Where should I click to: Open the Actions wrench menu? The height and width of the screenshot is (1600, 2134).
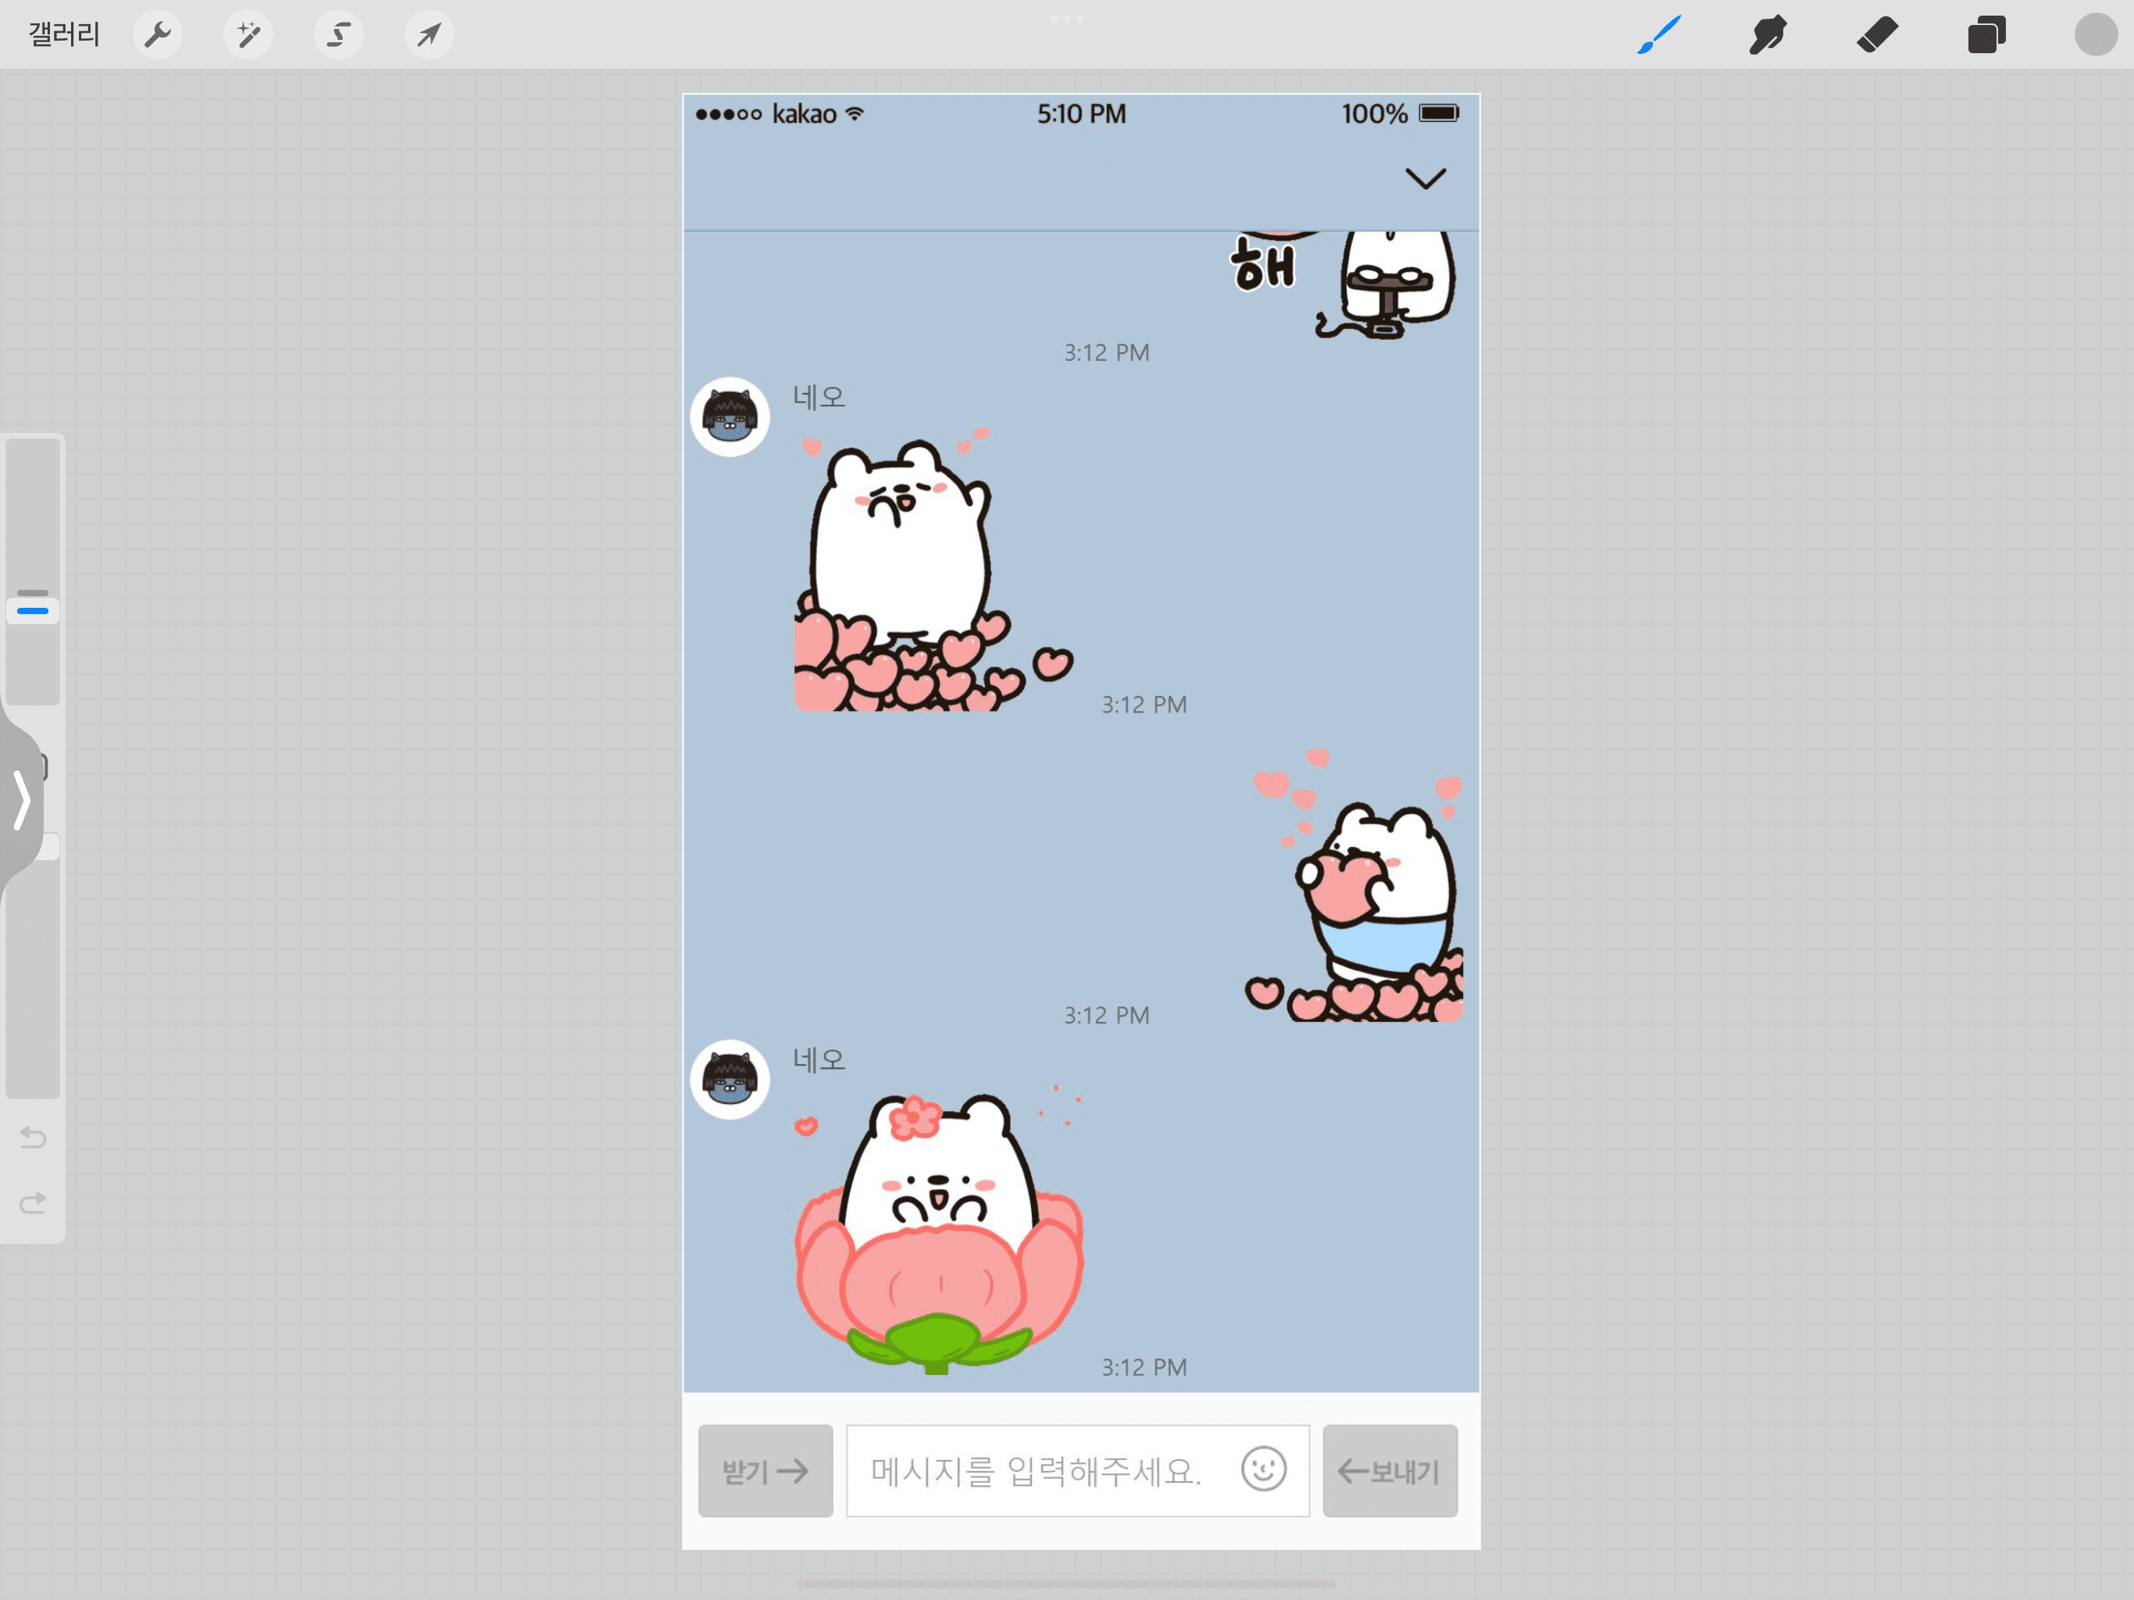click(x=157, y=36)
